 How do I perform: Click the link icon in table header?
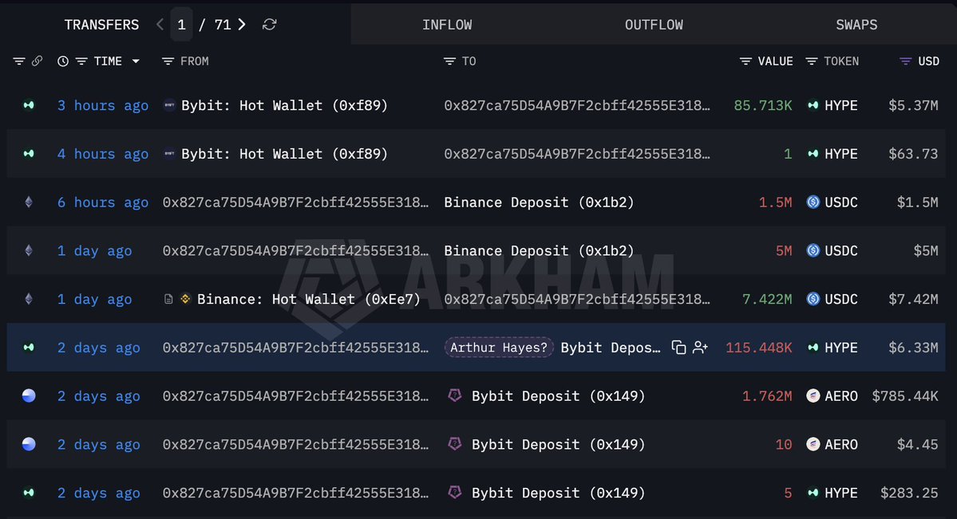38,61
